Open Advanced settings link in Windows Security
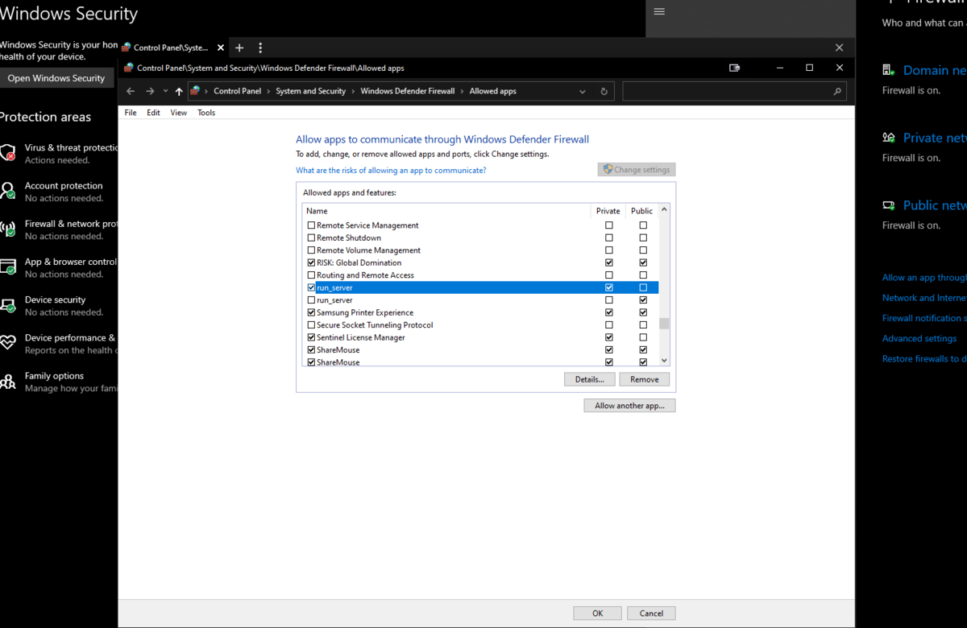Image resolution: width=967 pixels, height=628 pixels. coord(919,339)
